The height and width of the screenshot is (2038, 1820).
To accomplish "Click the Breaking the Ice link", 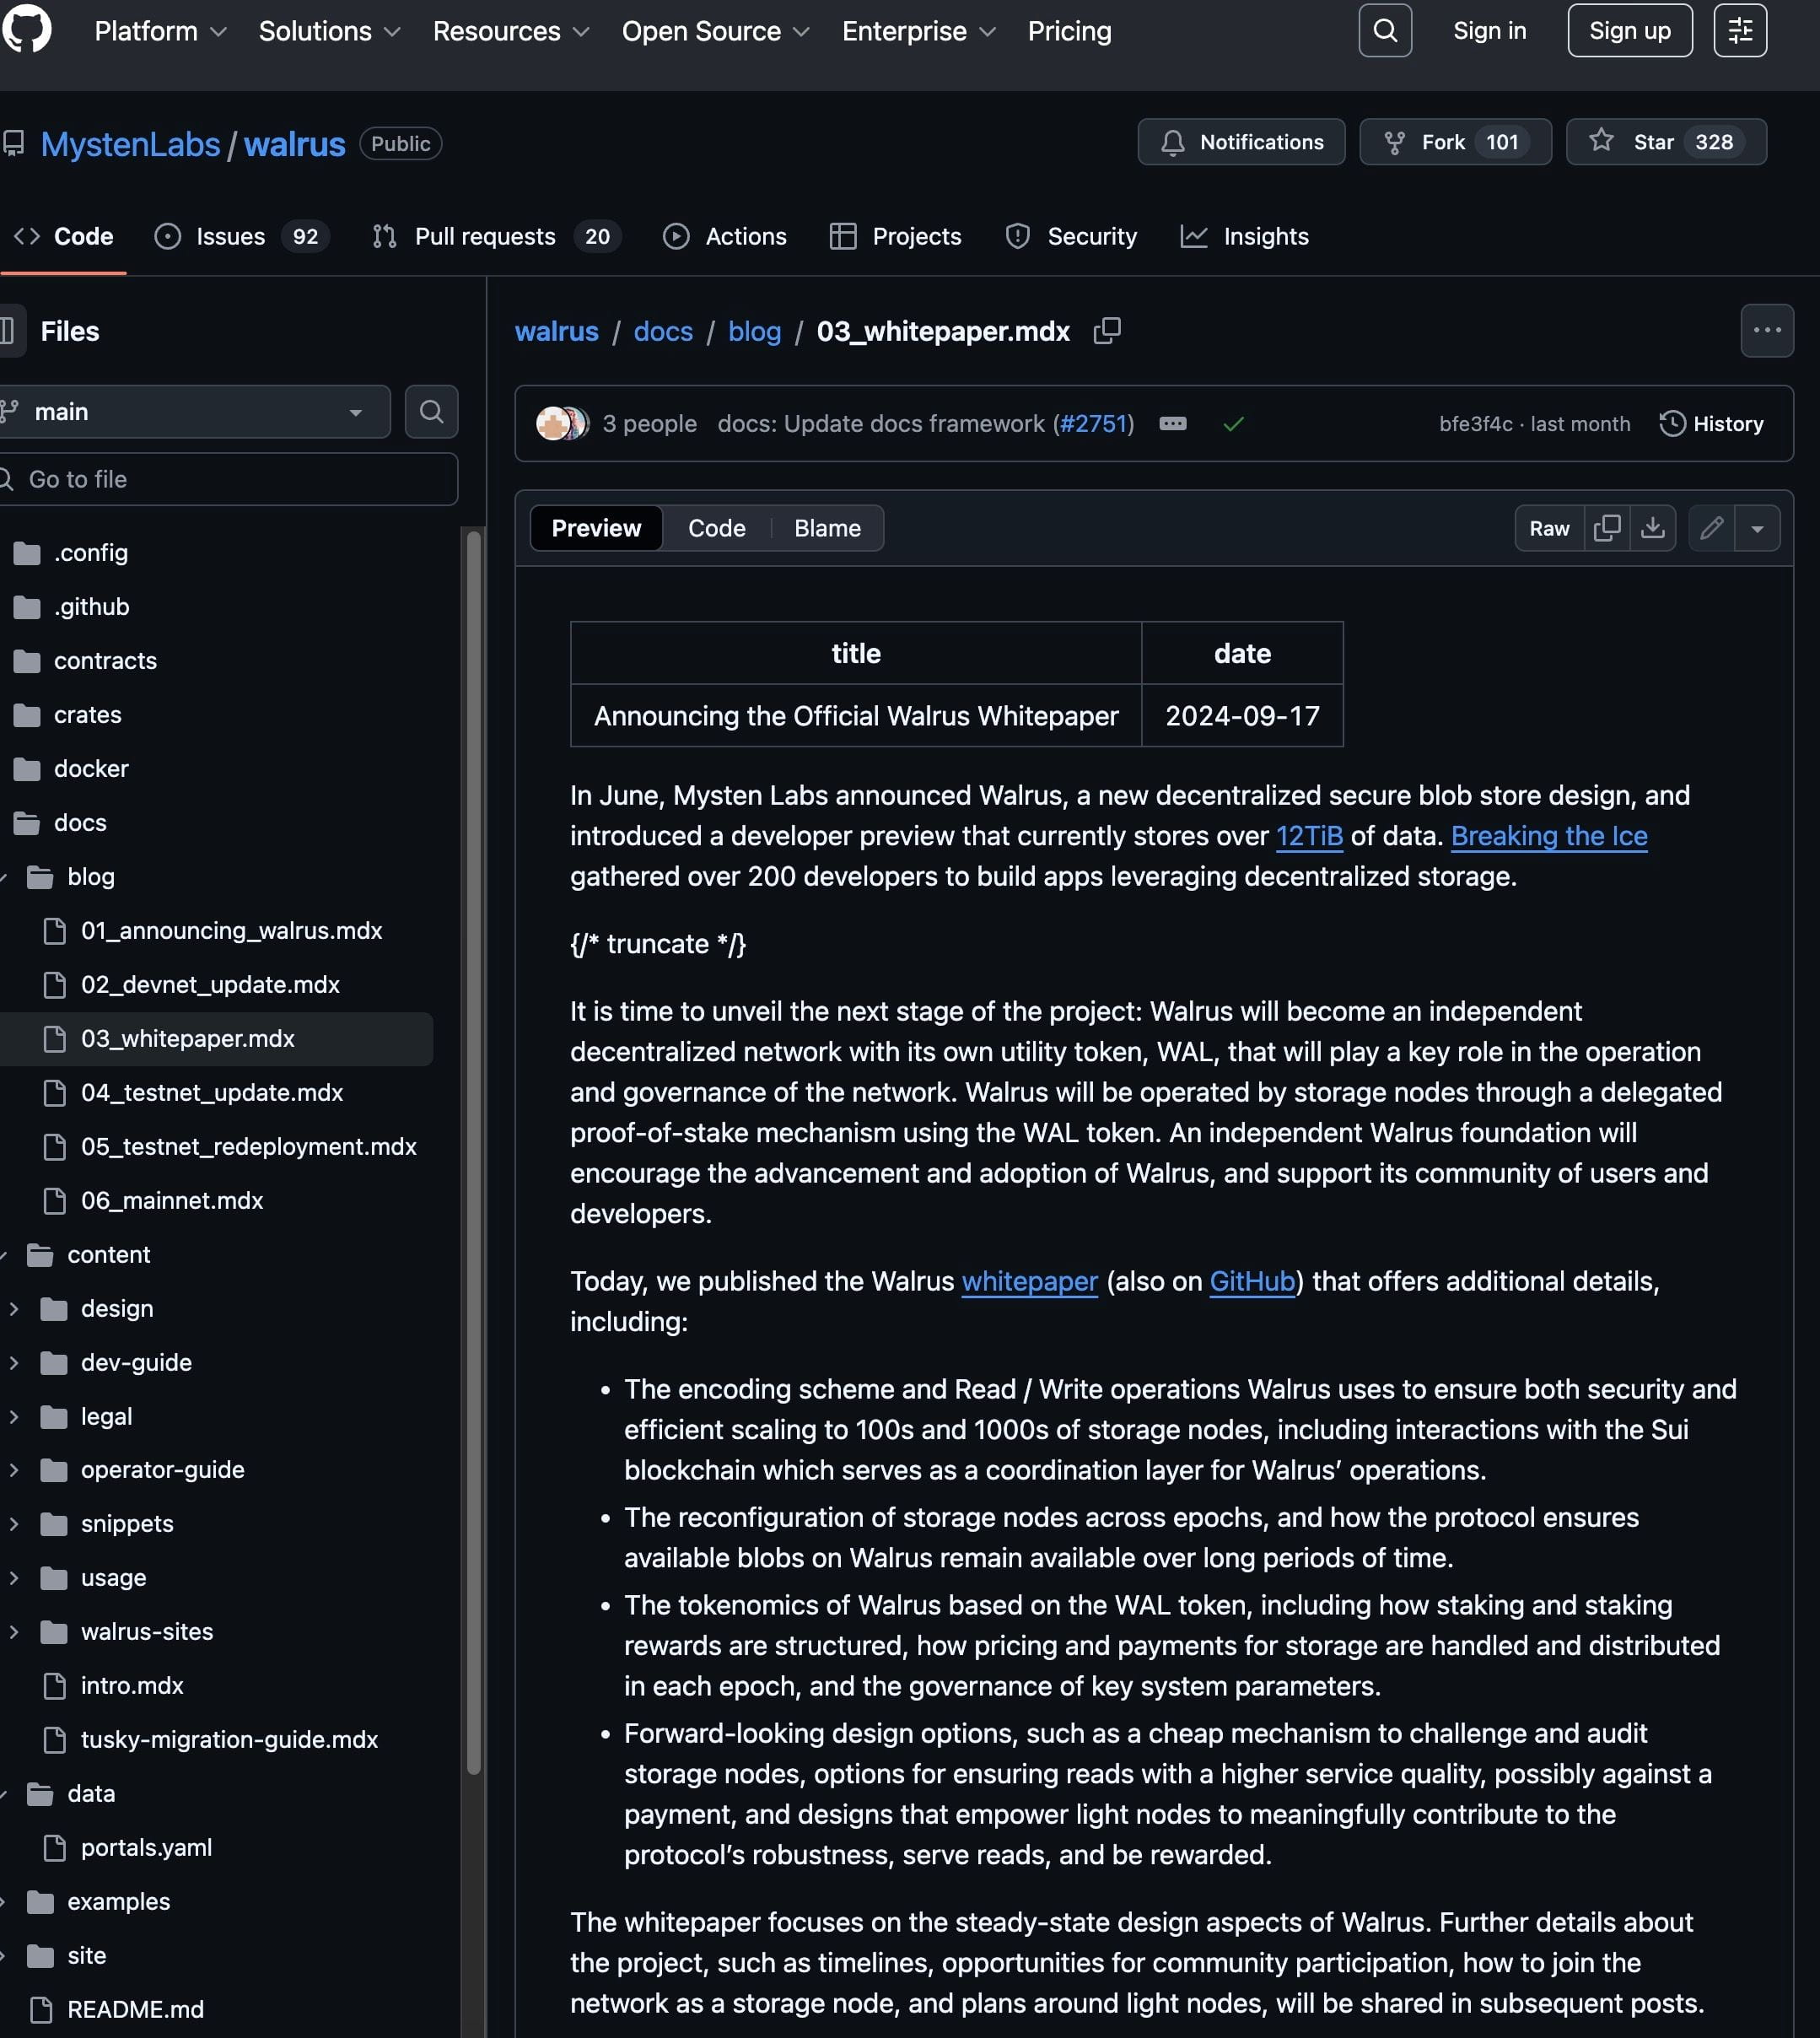I will tap(1548, 836).
